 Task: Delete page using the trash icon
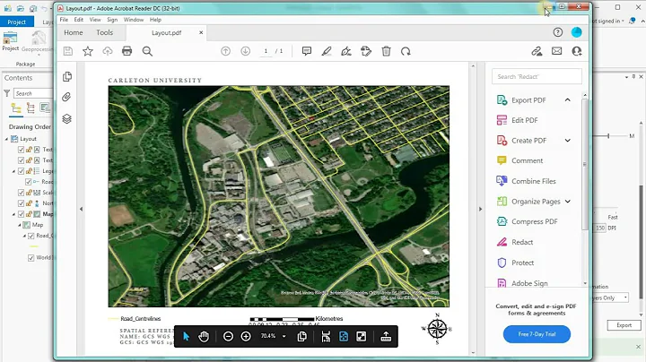tap(386, 51)
